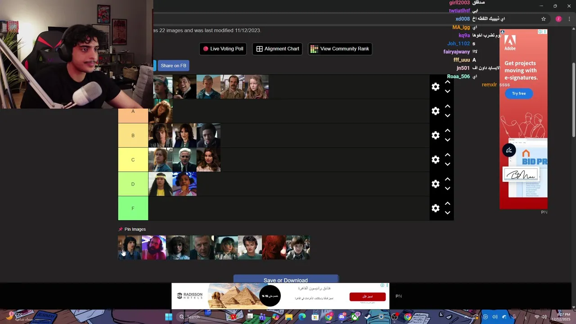Move tier row F down with arrow
This screenshot has height=324, width=576.
[447, 213]
